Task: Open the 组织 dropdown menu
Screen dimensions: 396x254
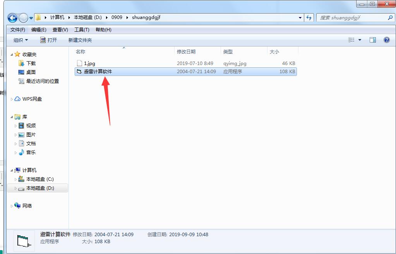Action: coord(21,40)
